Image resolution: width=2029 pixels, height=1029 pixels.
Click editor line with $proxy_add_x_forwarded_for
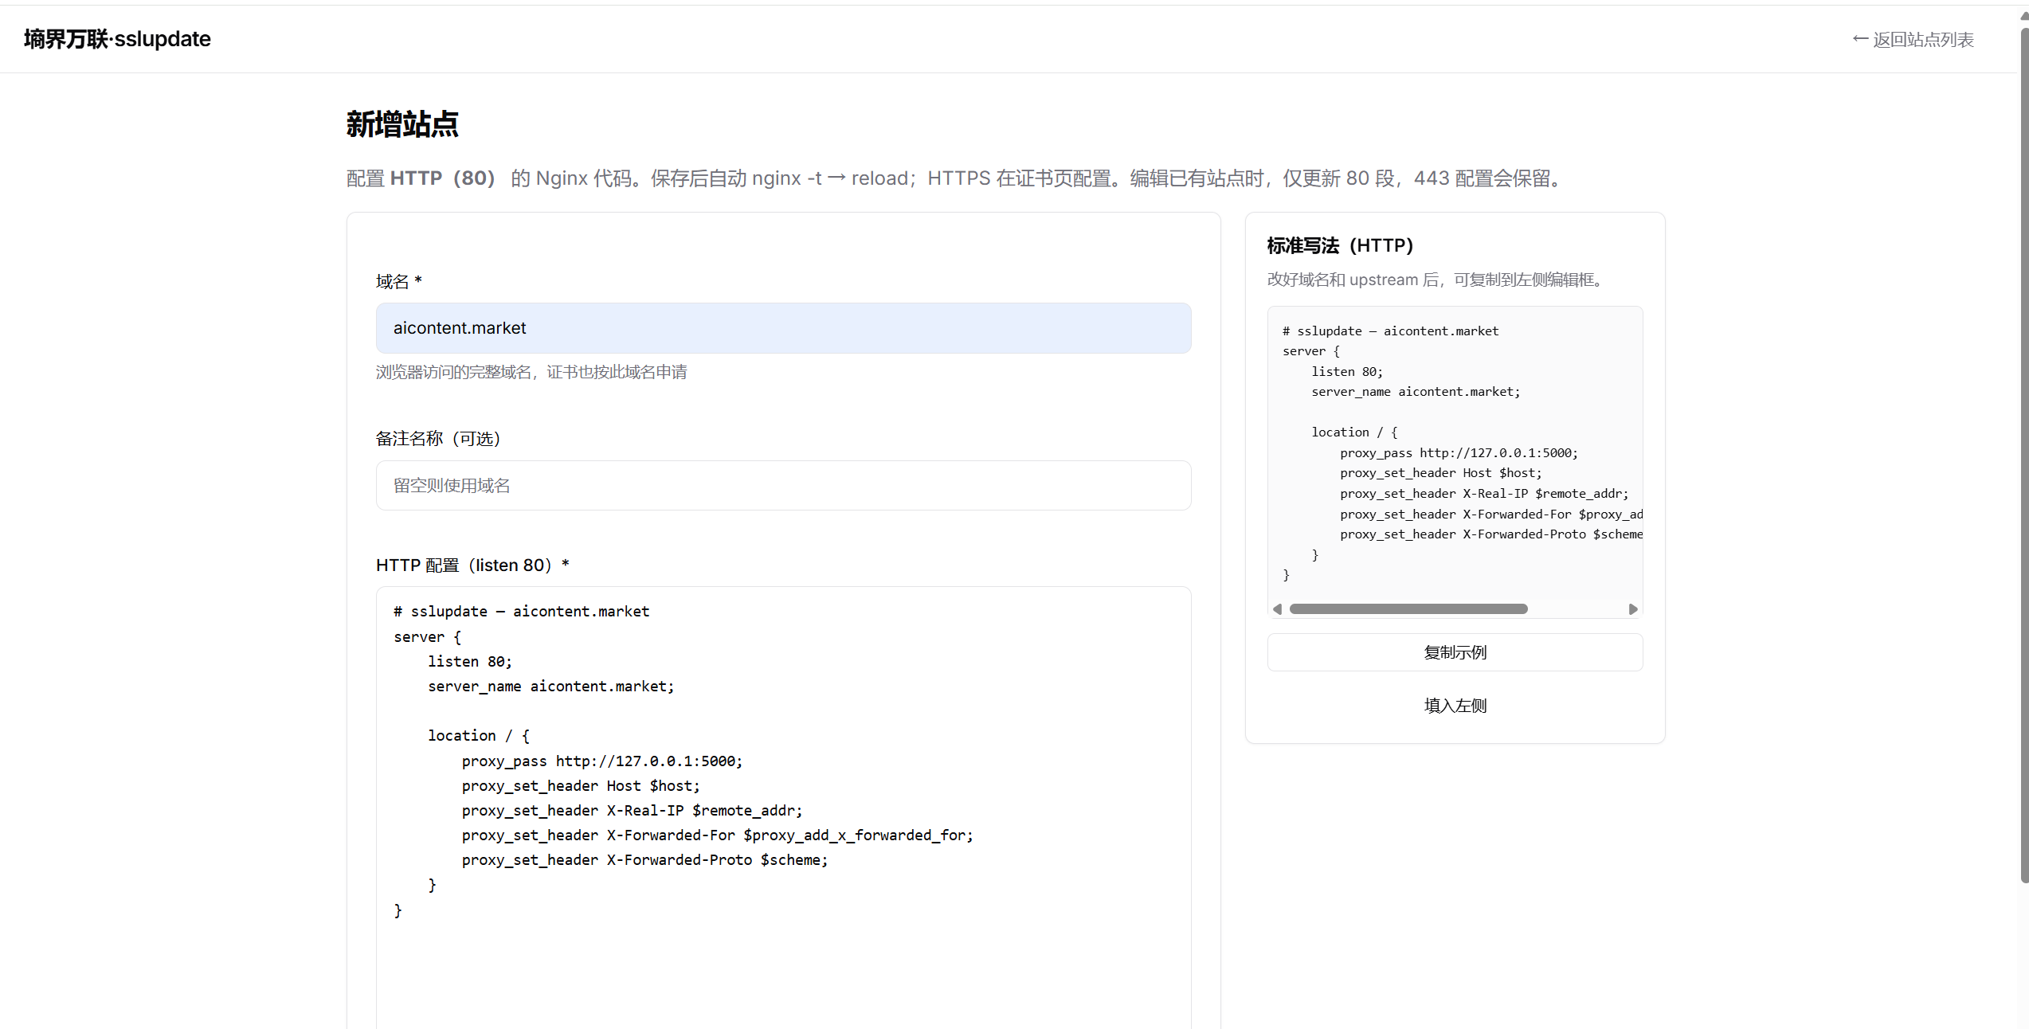point(717,835)
